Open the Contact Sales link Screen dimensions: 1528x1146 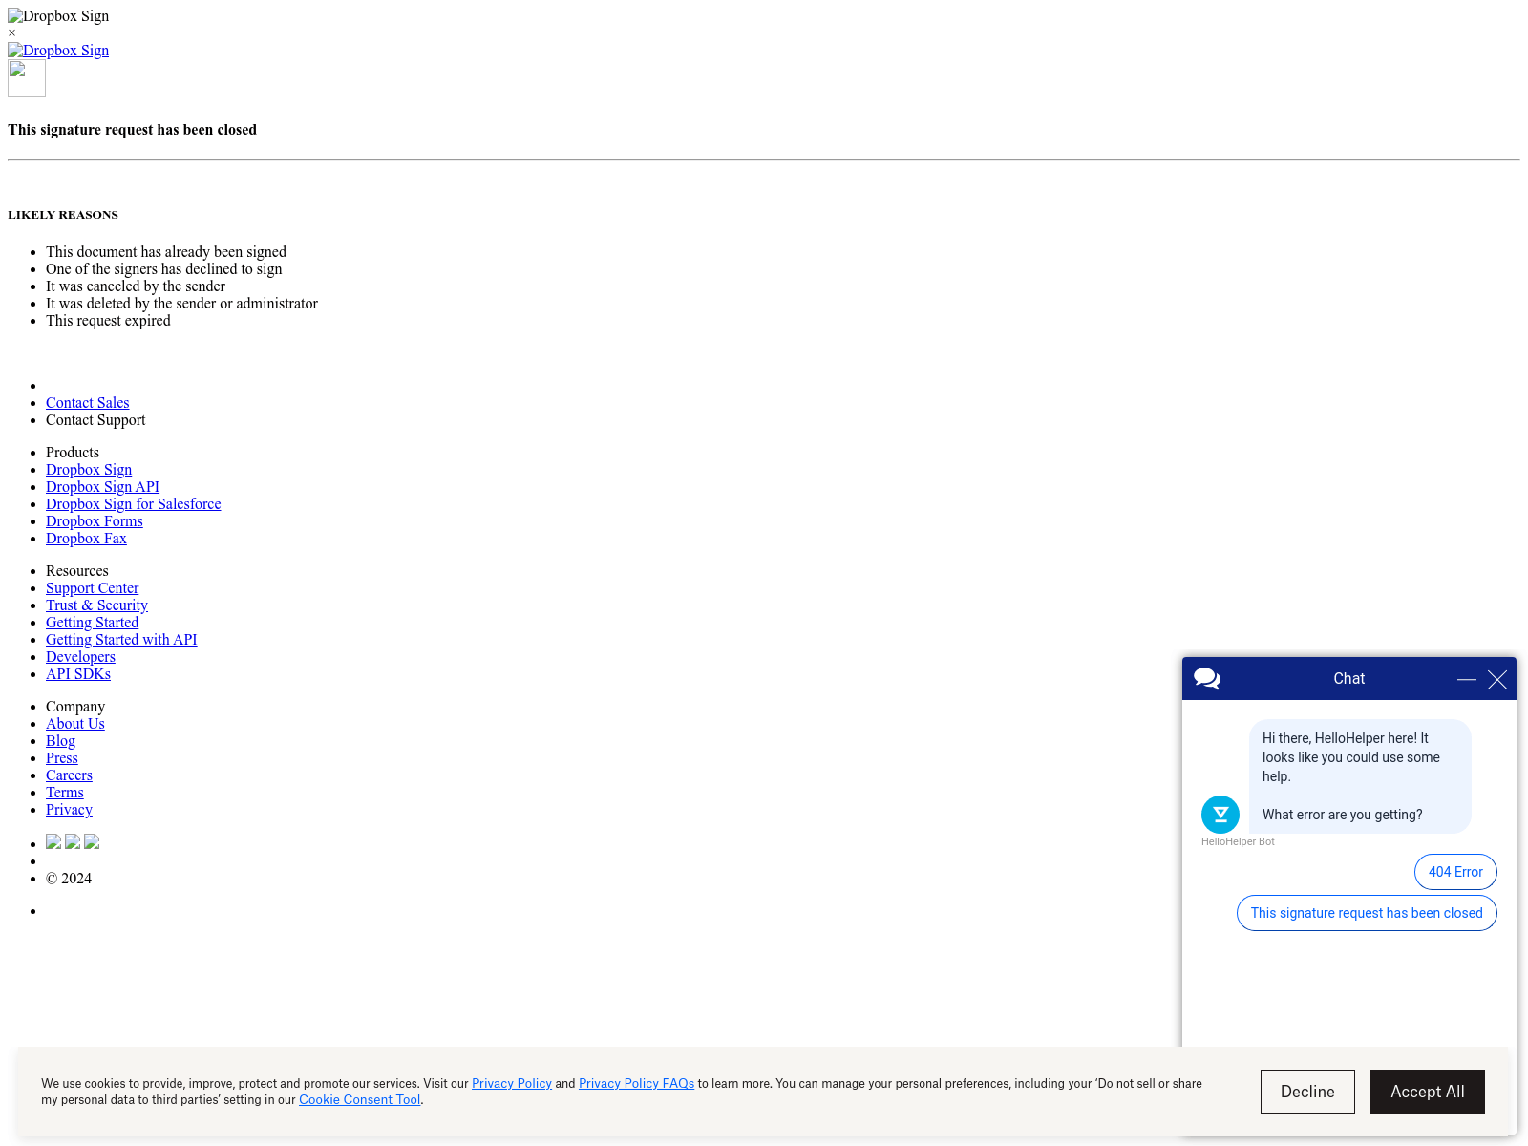pyautogui.click(x=88, y=403)
